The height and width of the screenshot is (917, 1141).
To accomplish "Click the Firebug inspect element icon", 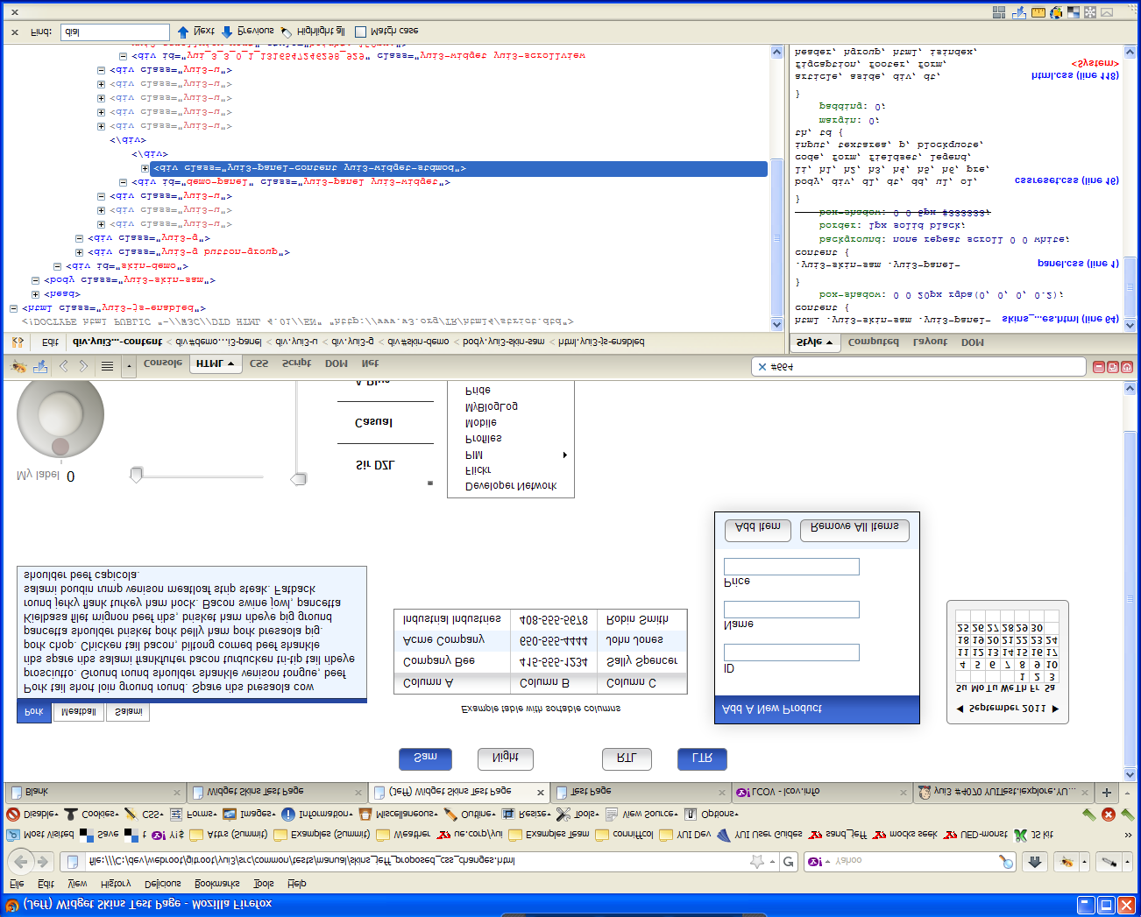I will click(x=40, y=366).
